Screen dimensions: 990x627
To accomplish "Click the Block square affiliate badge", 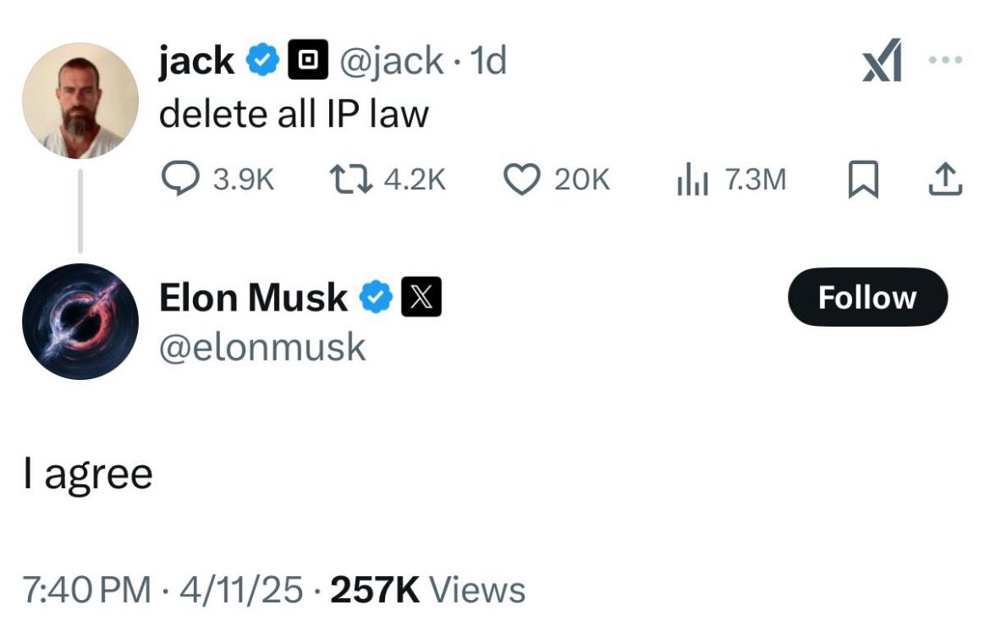I will click(308, 59).
